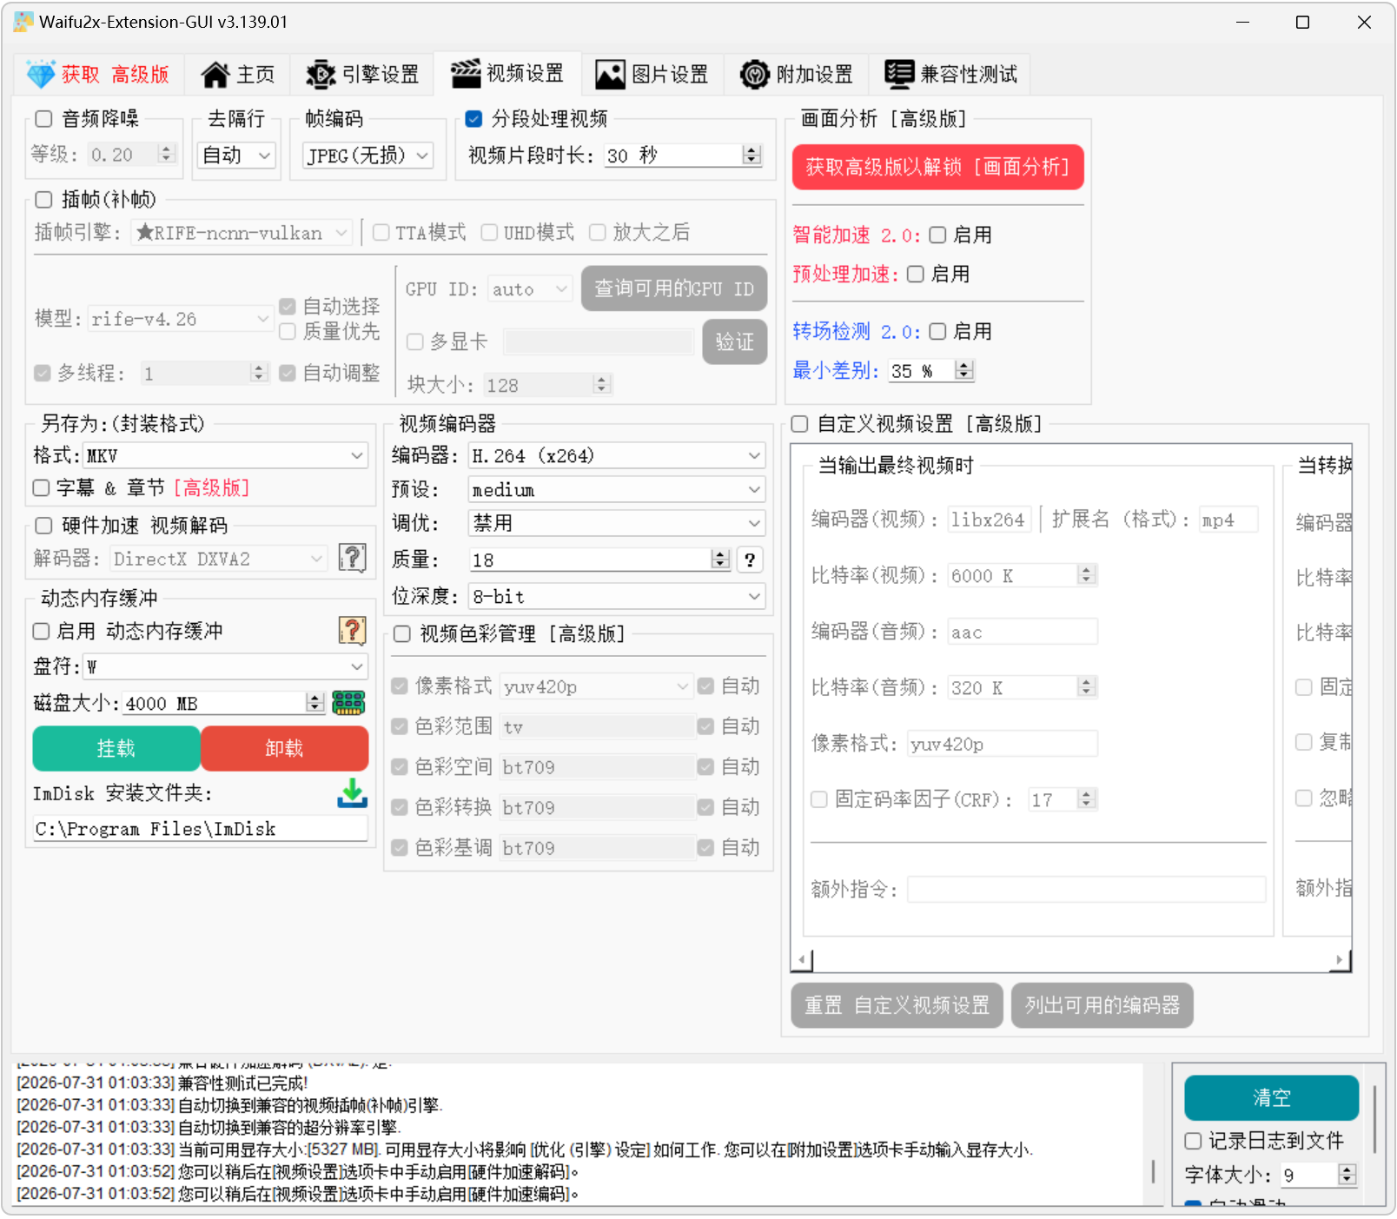Click the 字体大小 spinner arrows
This screenshot has width=1397, height=1219.
tap(1347, 1175)
